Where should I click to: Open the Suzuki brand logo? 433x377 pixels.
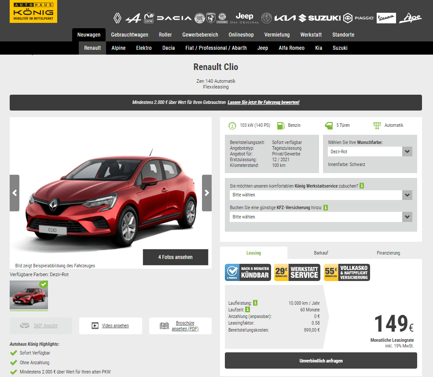[x=319, y=18]
